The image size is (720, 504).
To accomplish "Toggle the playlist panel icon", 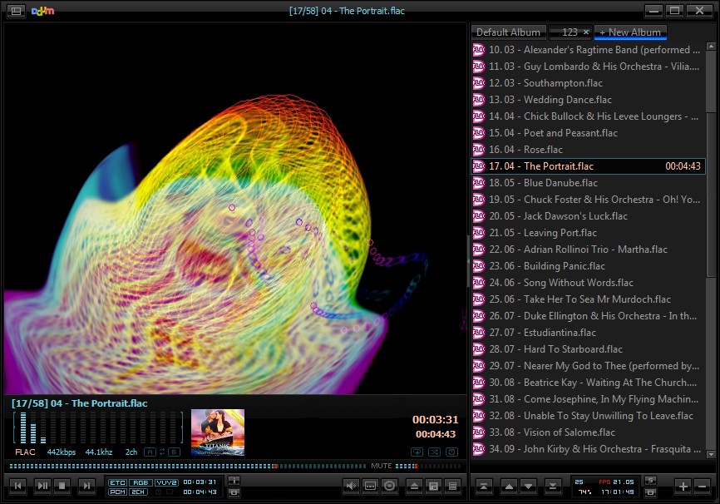I will coord(452,486).
